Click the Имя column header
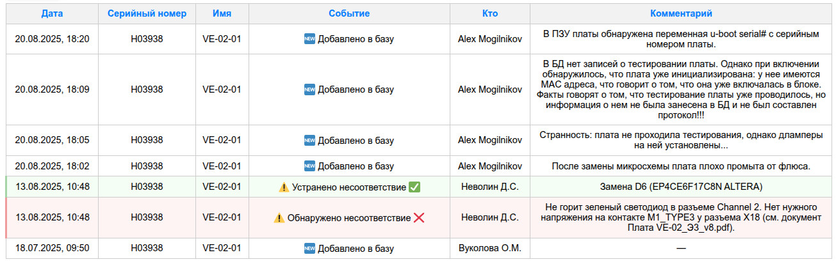Viewport: 836px width, 264px height. tap(222, 13)
